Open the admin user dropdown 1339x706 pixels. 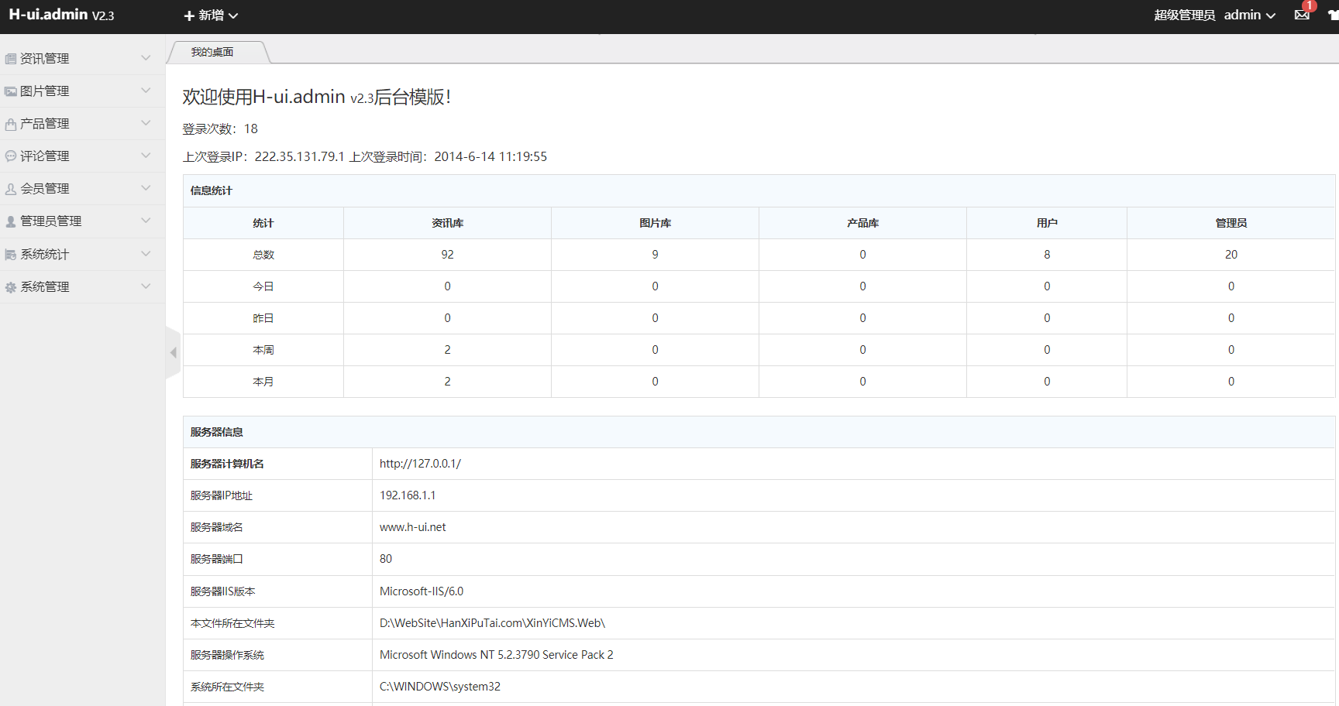[1249, 15]
